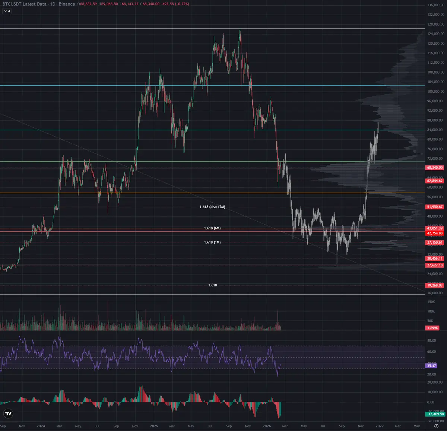Click the TradingView logo badge
Viewport: 447px width, 431px height.
pyautogui.click(x=8, y=413)
